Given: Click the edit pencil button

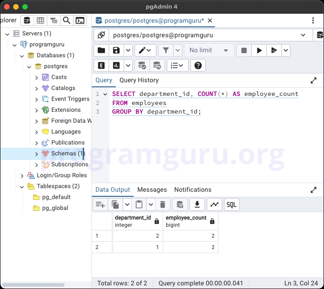Looking at the screenshot, I should 145,50.
